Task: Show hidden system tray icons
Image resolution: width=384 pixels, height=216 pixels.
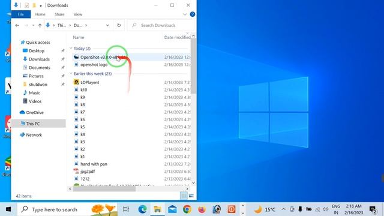Action: [283, 209]
